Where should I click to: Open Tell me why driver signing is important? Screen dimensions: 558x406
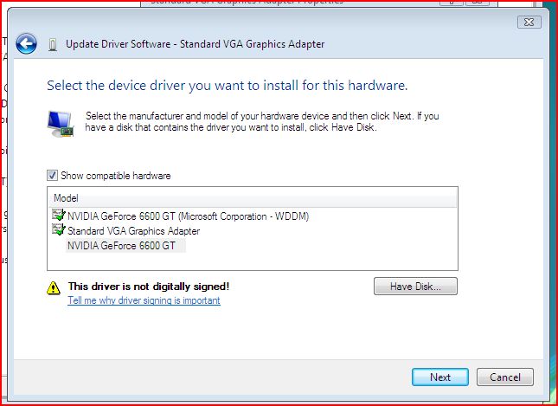click(144, 300)
